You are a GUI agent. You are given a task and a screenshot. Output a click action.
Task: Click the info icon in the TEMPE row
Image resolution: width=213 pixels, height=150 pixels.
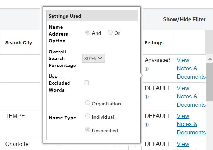pos(147,124)
